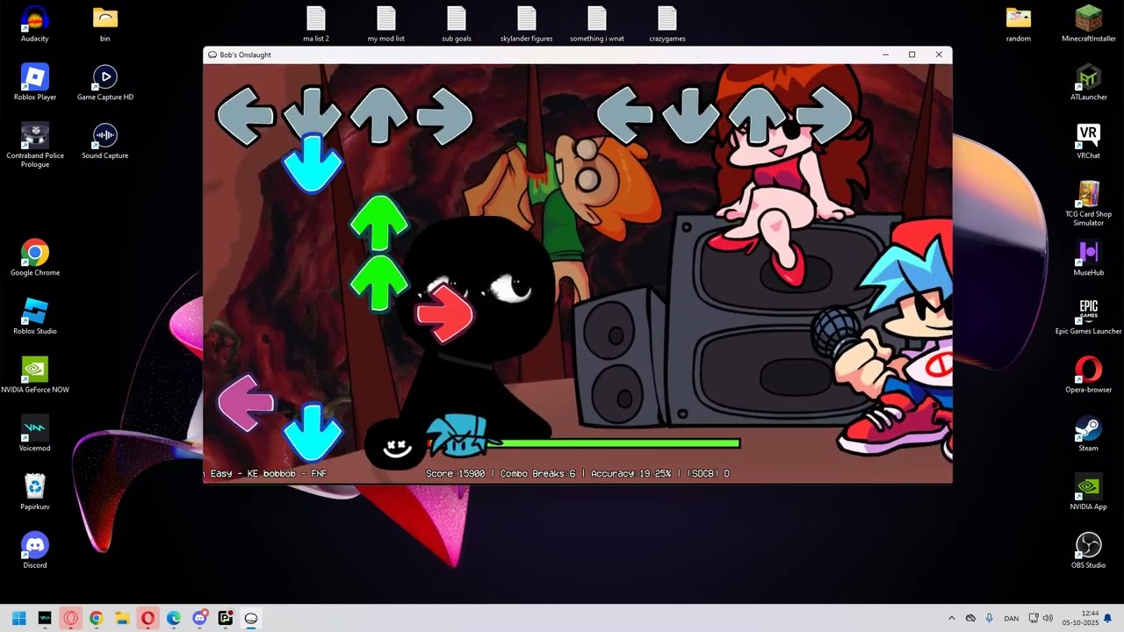Open the Sound Capture shortcut
The width and height of the screenshot is (1124, 632).
[104, 141]
